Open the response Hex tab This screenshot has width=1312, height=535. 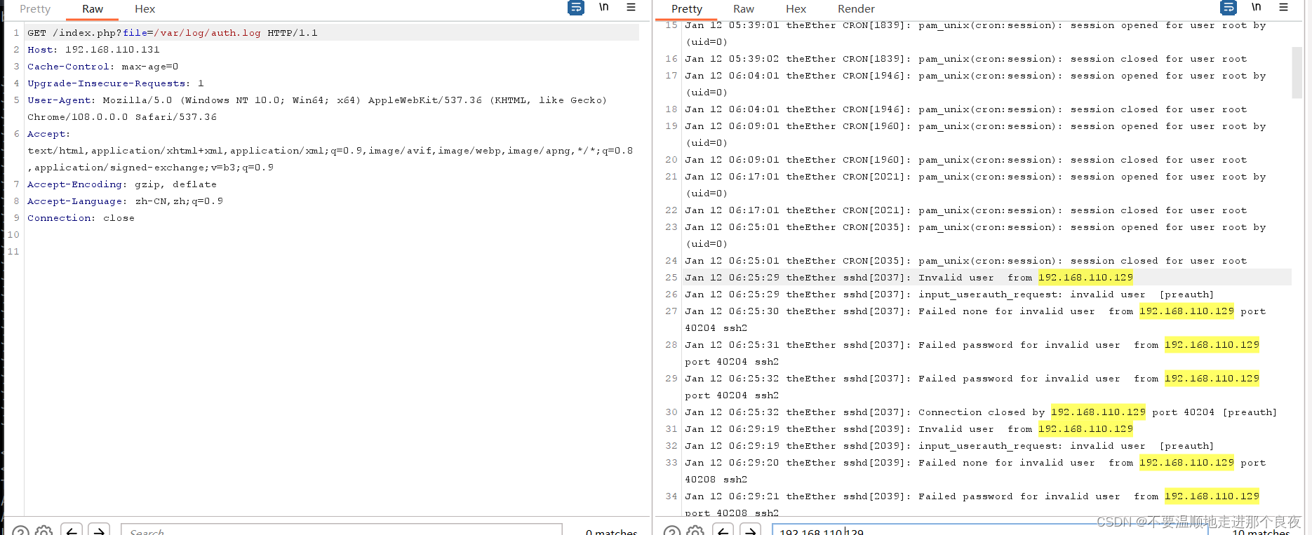(x=796, y=9)
